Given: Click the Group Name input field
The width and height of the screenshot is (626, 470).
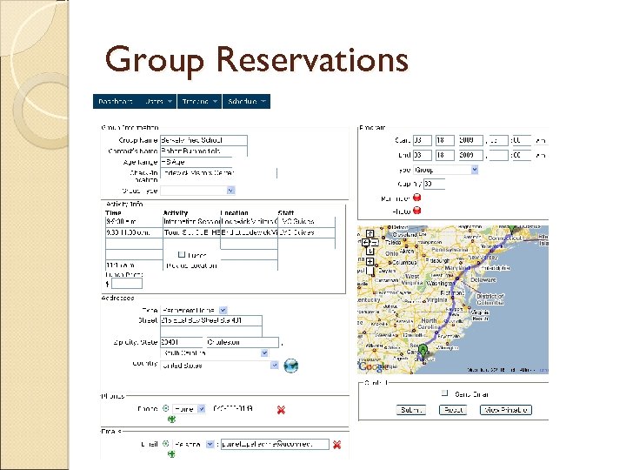Looking at the screenshot, I should pyautogui.click(x=203, y=140).
